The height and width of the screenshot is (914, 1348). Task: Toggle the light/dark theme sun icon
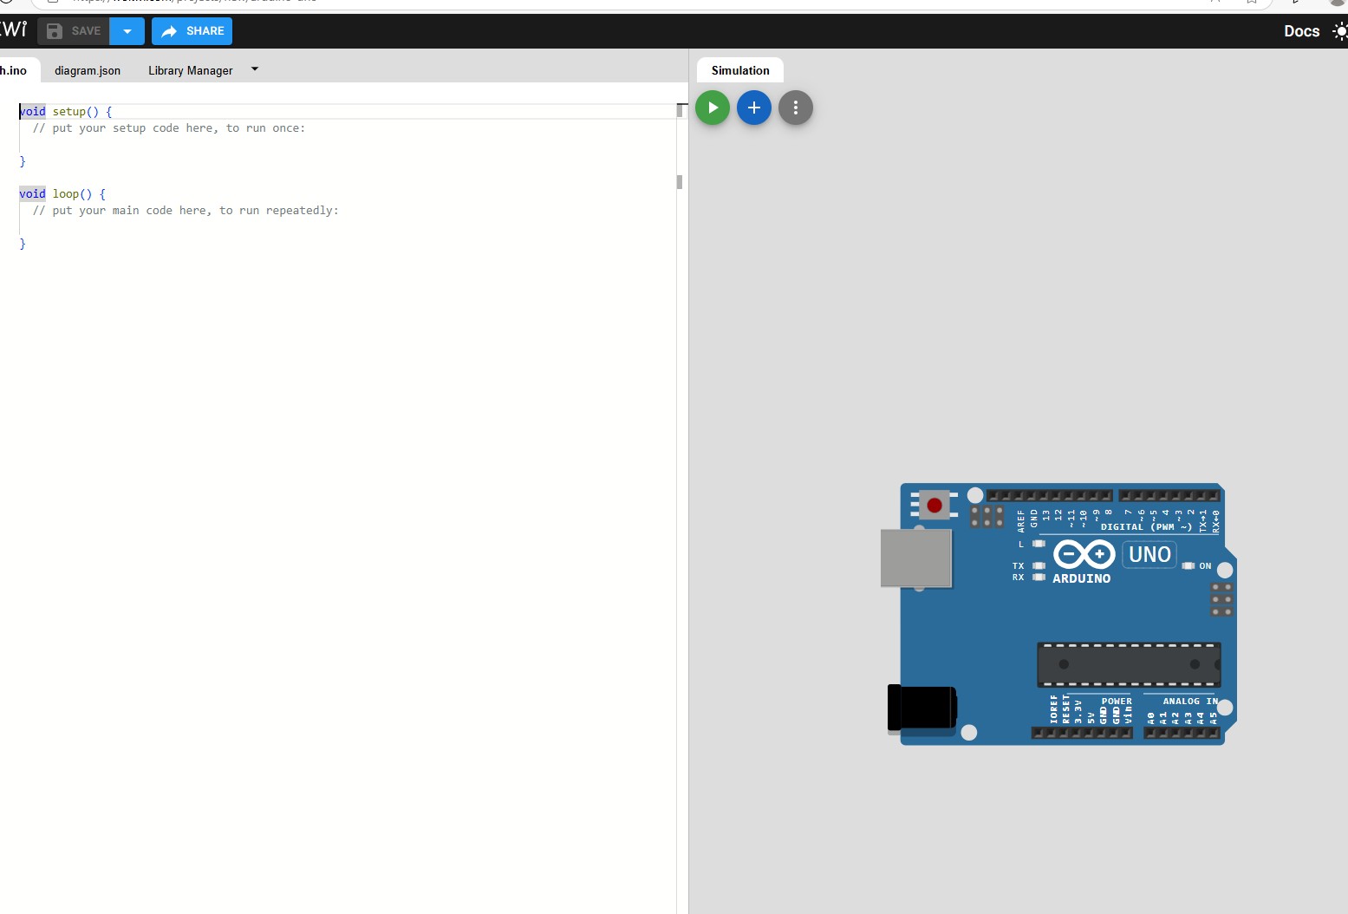(x=1340, y=31)
